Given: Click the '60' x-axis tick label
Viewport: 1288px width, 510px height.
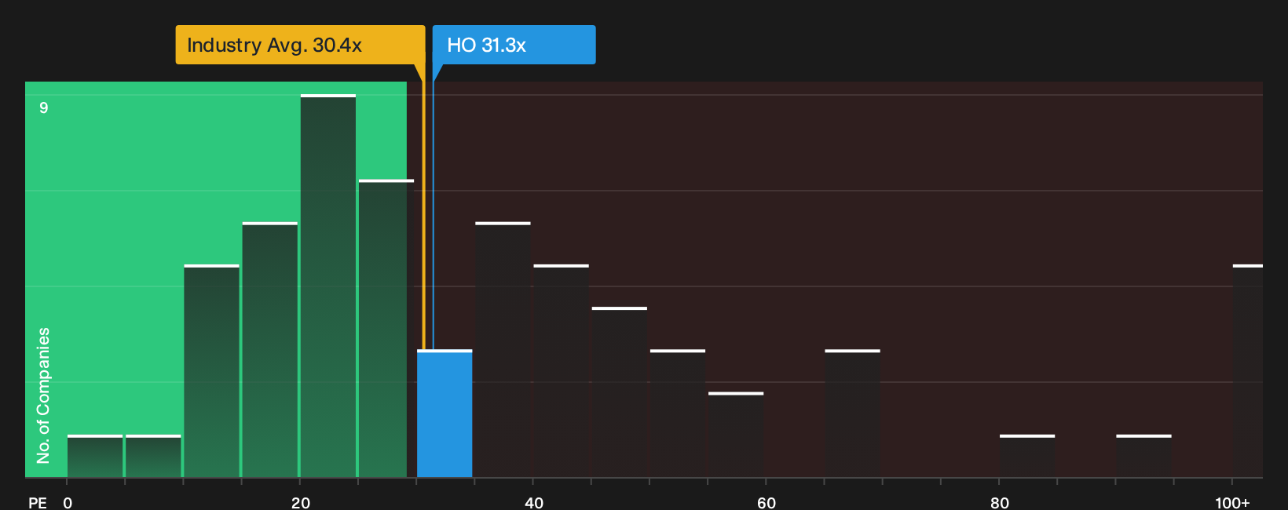Looking at the screenshot, I should click(x=767, y=503).
